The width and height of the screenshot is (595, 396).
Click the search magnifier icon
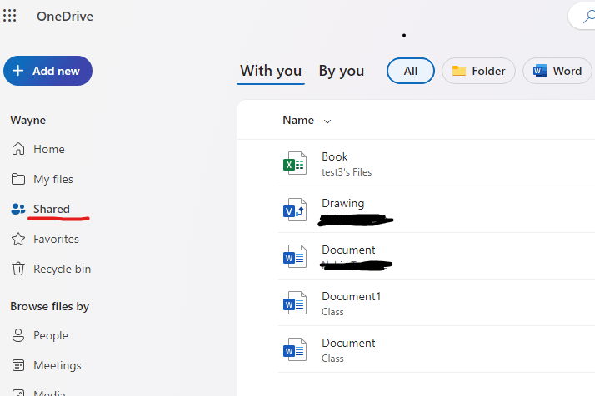coord(589,17)
